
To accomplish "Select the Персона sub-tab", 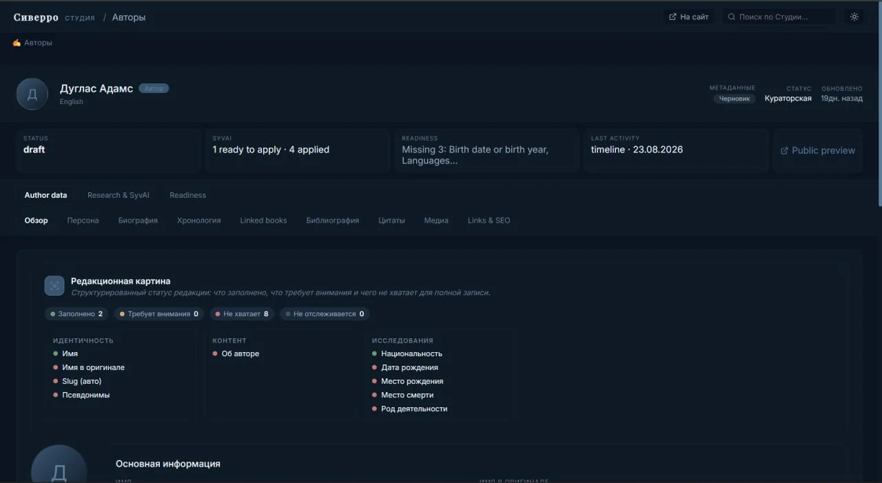I will [x=83, y=220].
